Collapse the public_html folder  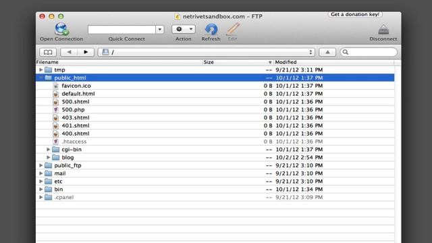click(40, 78)
